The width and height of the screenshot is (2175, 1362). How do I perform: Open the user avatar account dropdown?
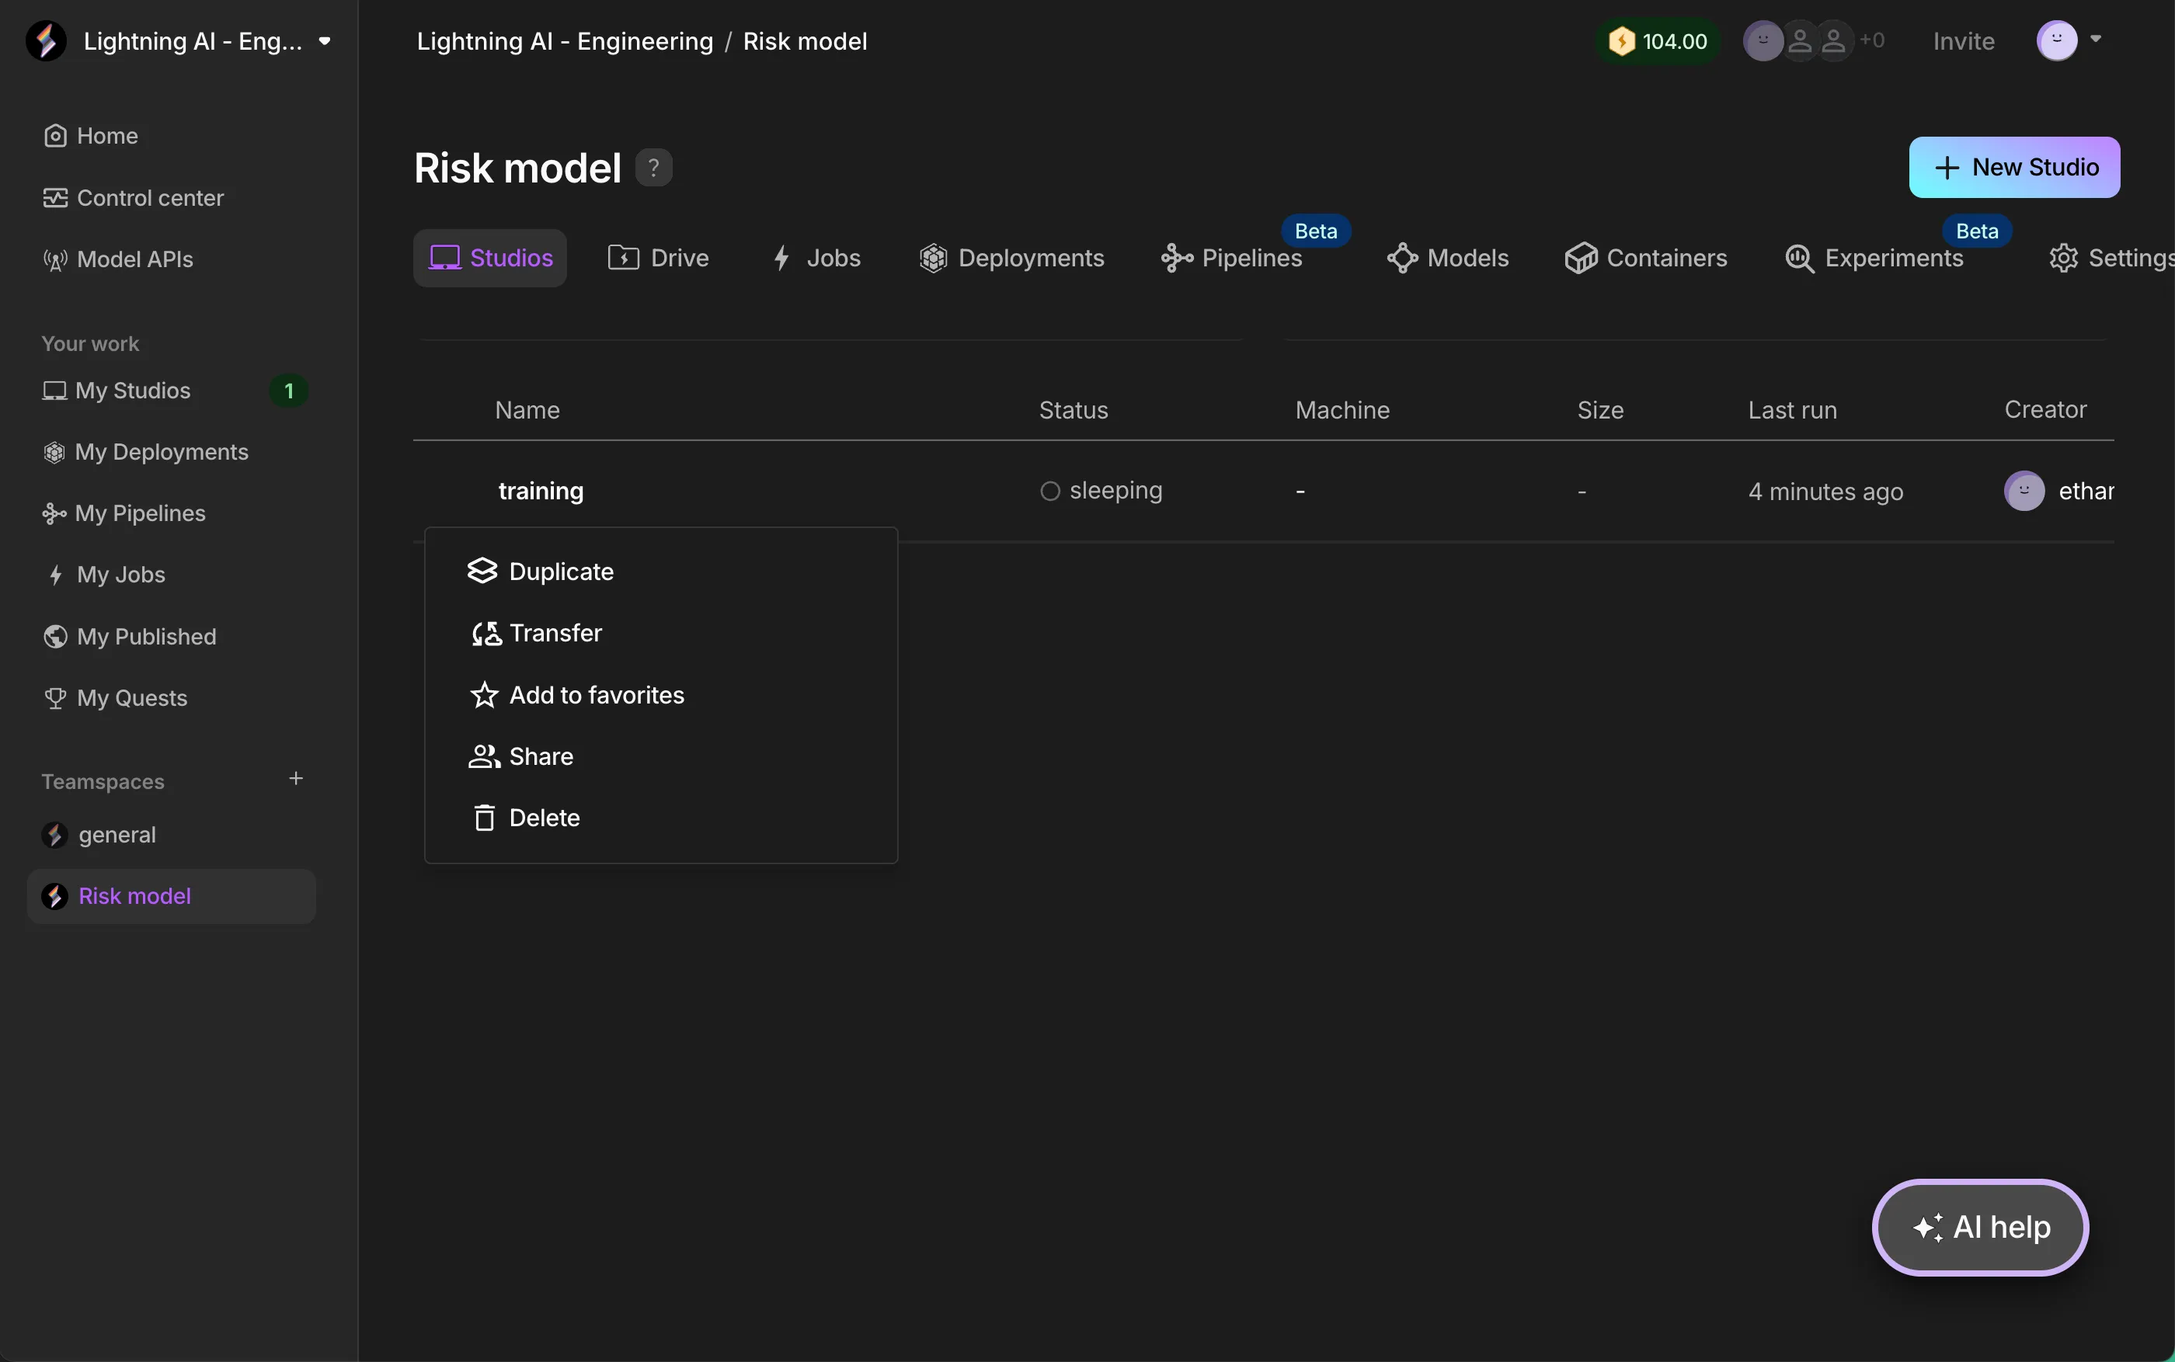click(x=2069, y=40)
